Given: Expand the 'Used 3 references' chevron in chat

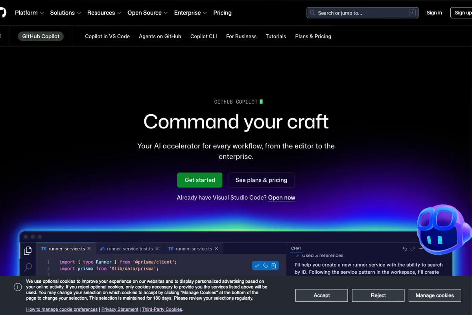Looking at the screenshot, I should point(297,256).
